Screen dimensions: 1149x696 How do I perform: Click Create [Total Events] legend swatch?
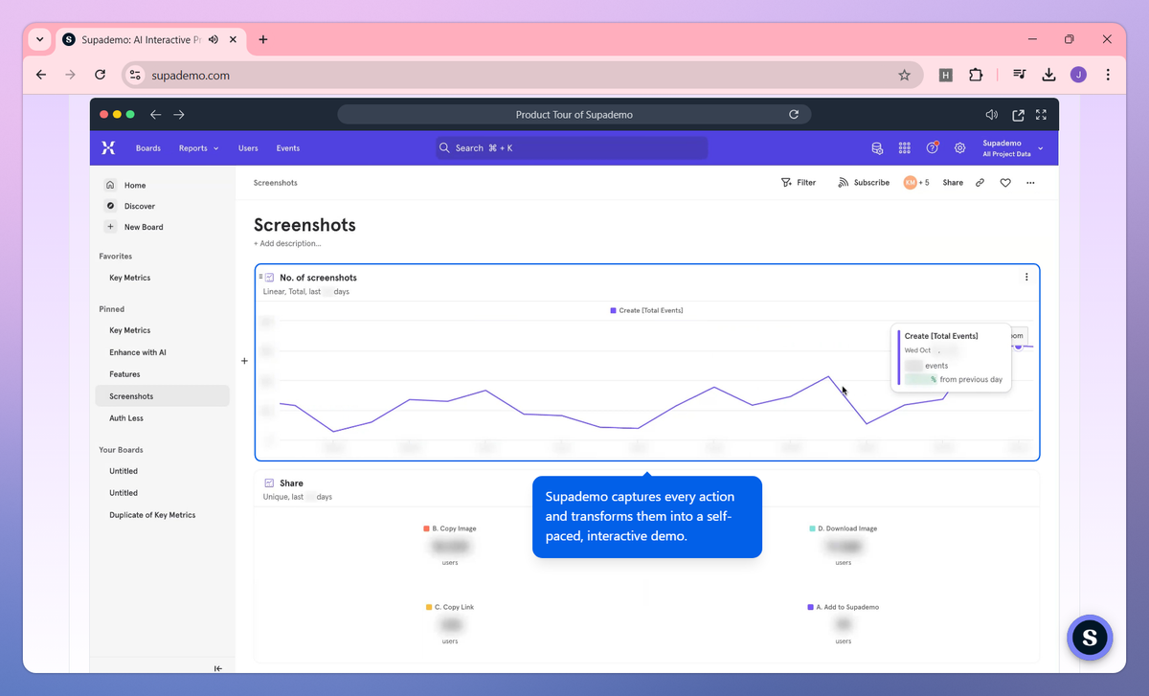613,310
